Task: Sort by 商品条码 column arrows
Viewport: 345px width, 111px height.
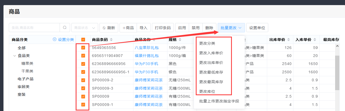Action: coord(111,40)
